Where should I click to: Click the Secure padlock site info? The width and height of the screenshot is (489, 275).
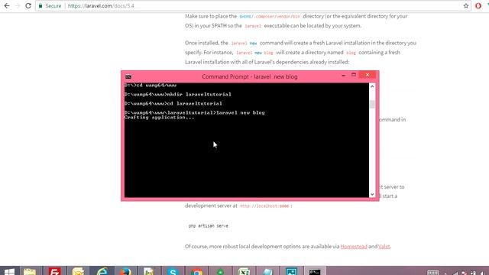50,5
